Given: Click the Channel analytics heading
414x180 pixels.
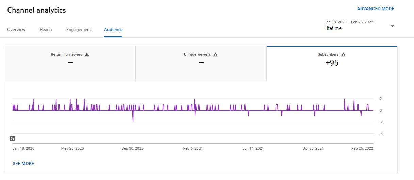Looking at the screenshot, I should (37, 10).
